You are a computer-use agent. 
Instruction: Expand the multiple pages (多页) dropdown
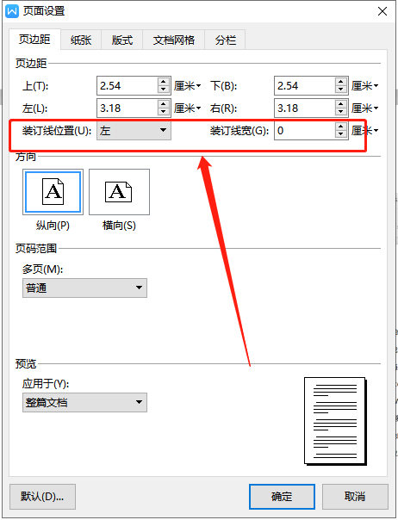(x=84, y=288)
